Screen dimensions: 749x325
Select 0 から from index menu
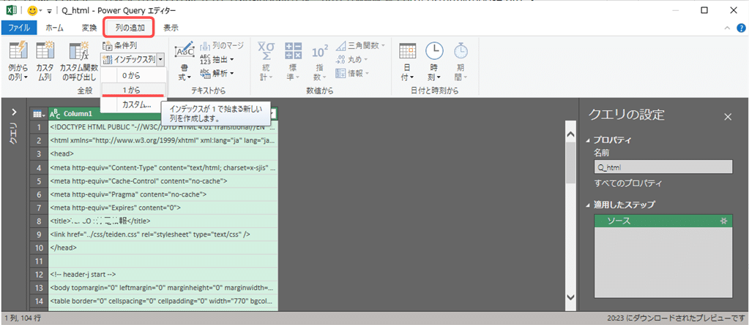[x=133, y=75]
